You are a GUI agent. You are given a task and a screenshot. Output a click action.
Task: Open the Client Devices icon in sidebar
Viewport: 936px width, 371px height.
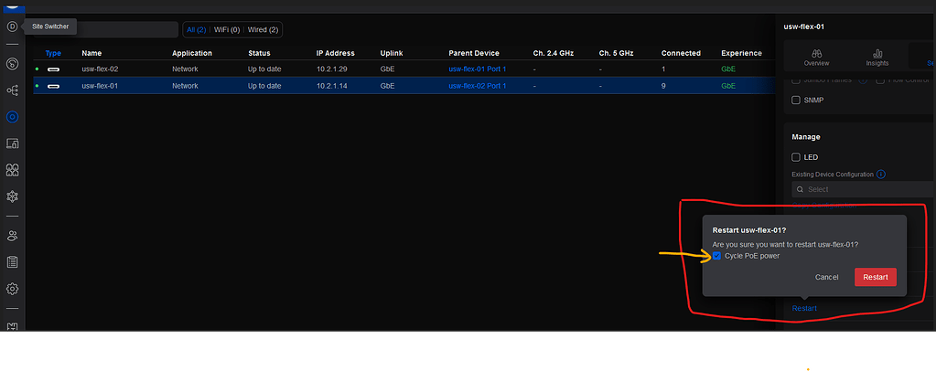12,143
